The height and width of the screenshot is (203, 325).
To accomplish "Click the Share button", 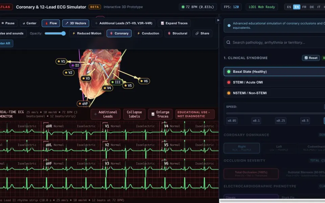I will click(x=202, y=33).
